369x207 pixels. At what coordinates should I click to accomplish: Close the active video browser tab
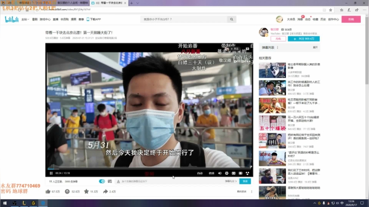pos(125,3)
